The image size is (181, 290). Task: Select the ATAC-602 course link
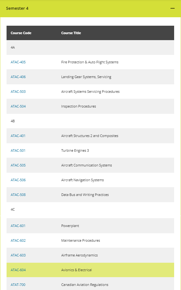pyautogui.click(x=18, y=240)
